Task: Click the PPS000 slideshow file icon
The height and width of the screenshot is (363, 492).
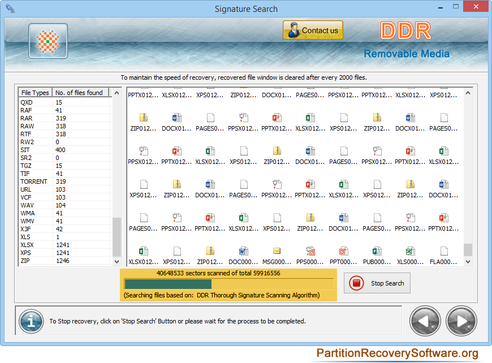Action: [x=310, y=251]
